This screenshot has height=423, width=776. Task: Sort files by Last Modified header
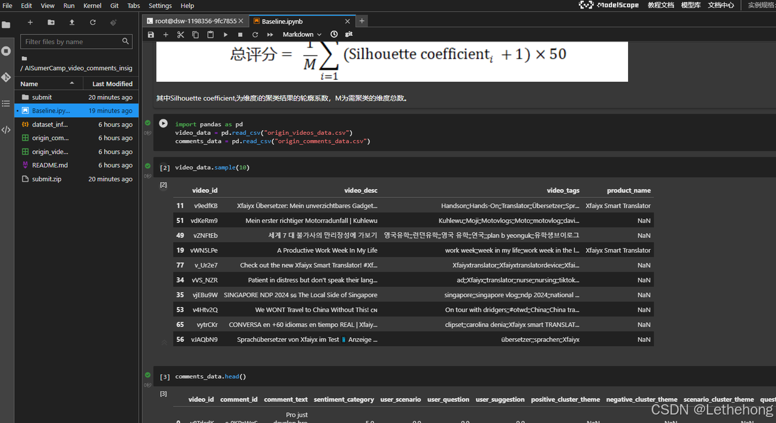click(110, 84)
